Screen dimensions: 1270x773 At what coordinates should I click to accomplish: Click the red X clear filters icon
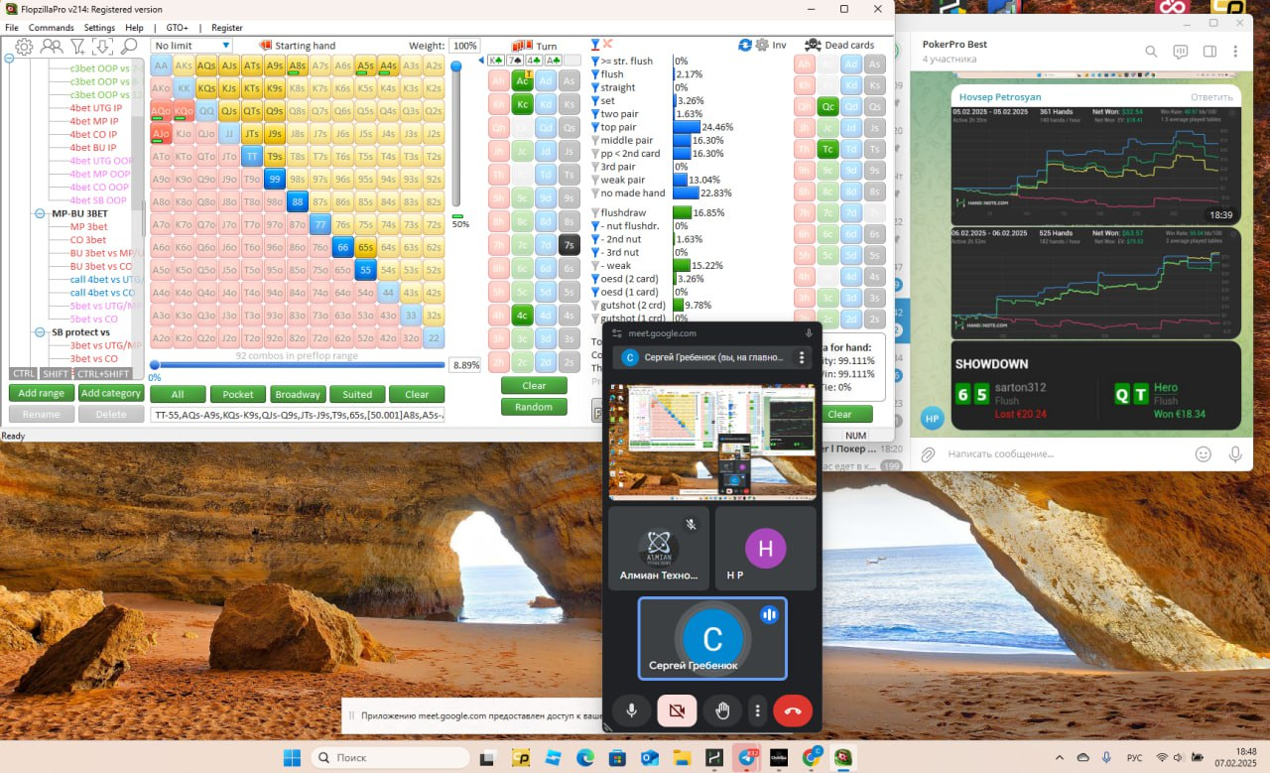pyautogui.click(x=607, y=45)
